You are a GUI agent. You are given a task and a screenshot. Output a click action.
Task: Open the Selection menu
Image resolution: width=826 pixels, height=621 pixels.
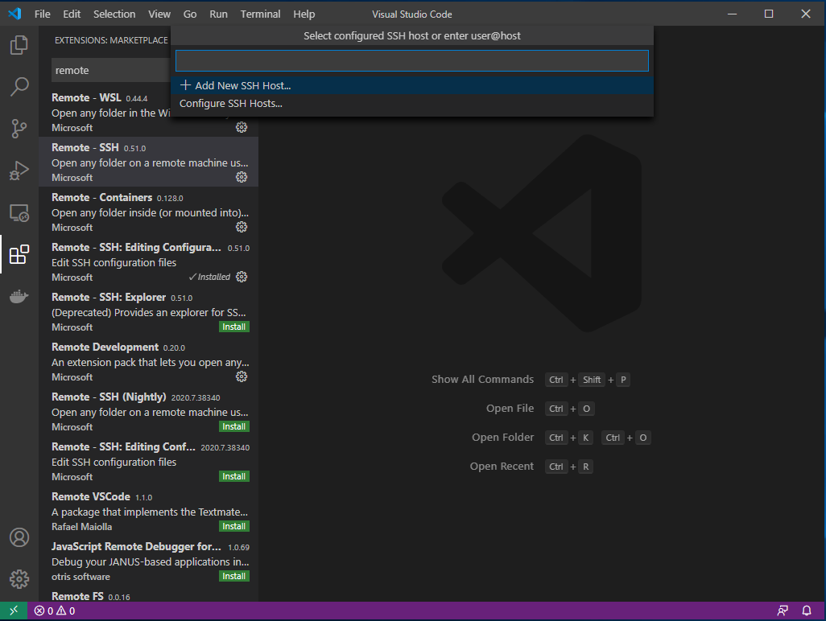tap(114, 14)
